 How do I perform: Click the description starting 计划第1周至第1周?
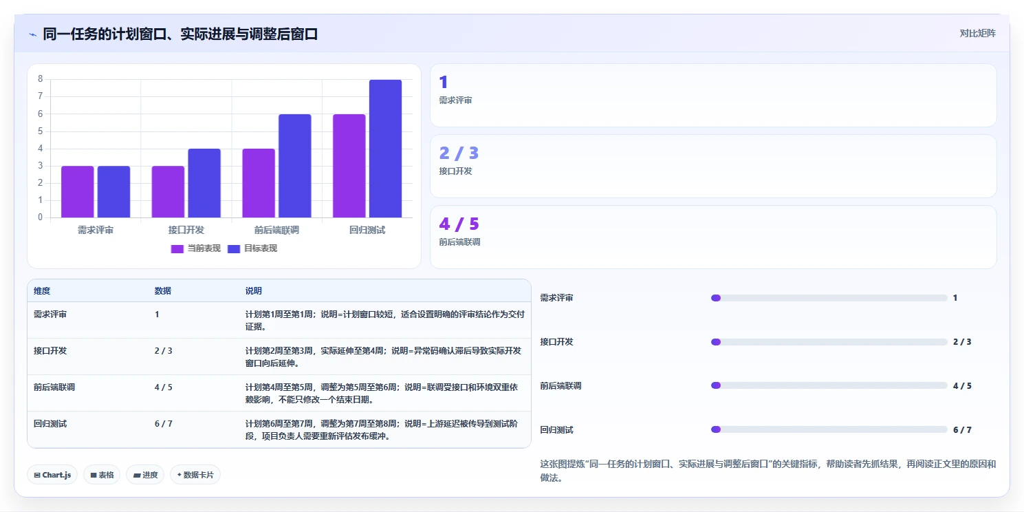(385, 320)
